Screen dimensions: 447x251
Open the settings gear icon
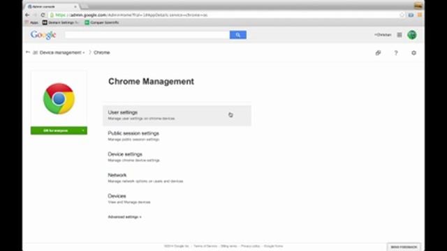[413, 53]
